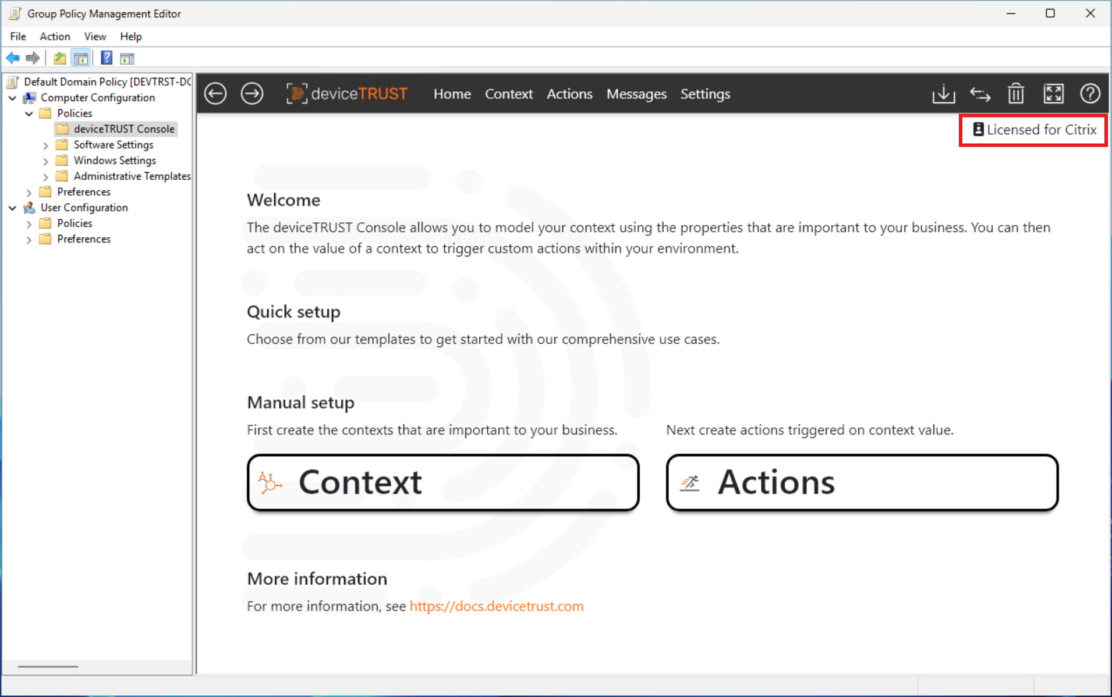Open the Action menu
This screenshot has height=697, width=1112.
(55, 36)
